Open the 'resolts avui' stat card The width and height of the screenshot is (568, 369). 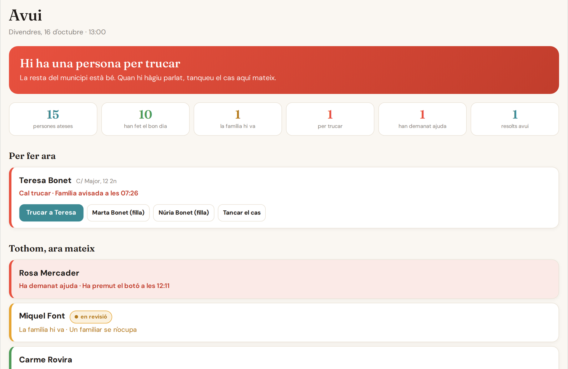pos(515,119)
